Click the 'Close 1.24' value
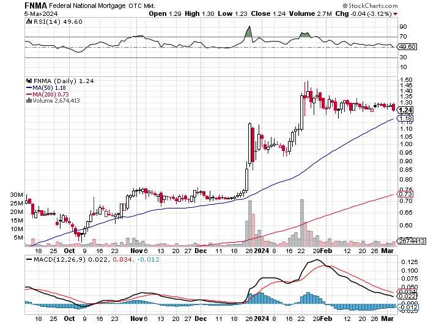The height and width of the screenshot is (324, 428). (x=268, y=13)
